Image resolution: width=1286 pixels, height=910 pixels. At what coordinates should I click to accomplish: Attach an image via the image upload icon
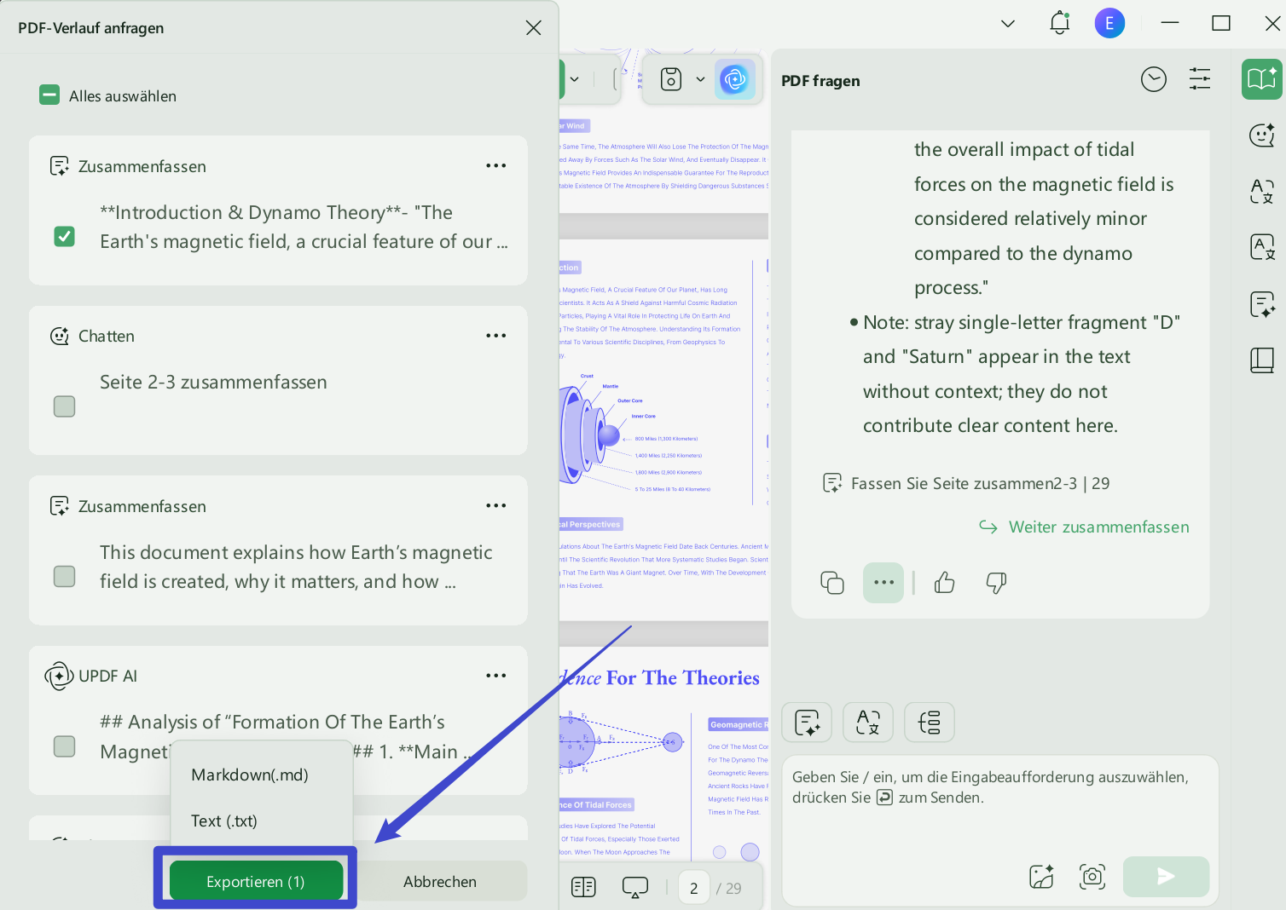pyautogui.click(x=1040, y=876)
